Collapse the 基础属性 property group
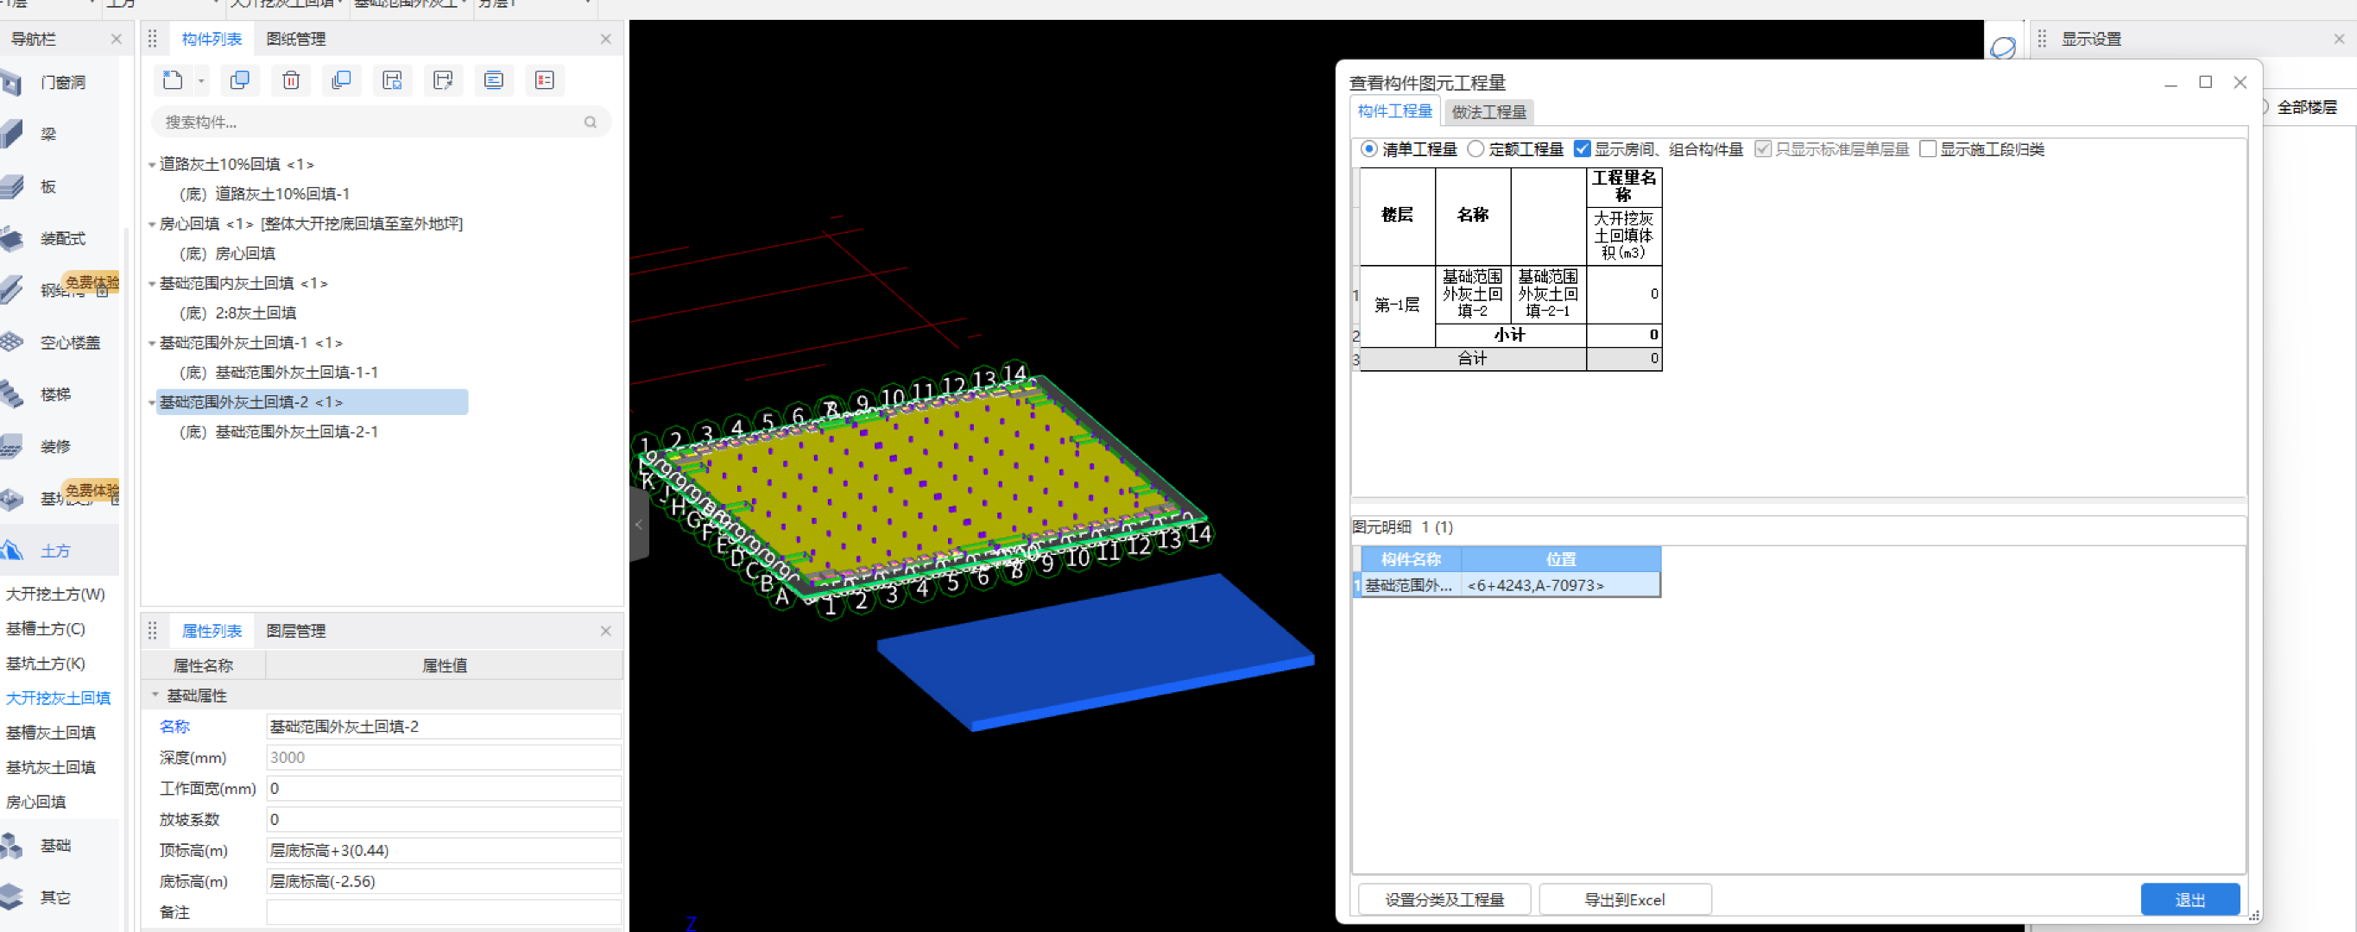The width and height of the screenshot is (2357, 932). [155, 695]
